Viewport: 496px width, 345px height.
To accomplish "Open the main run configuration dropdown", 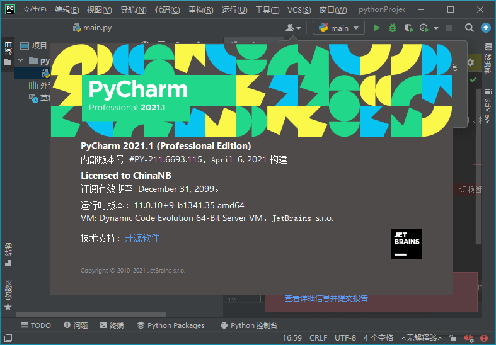I will pos(338,28).
